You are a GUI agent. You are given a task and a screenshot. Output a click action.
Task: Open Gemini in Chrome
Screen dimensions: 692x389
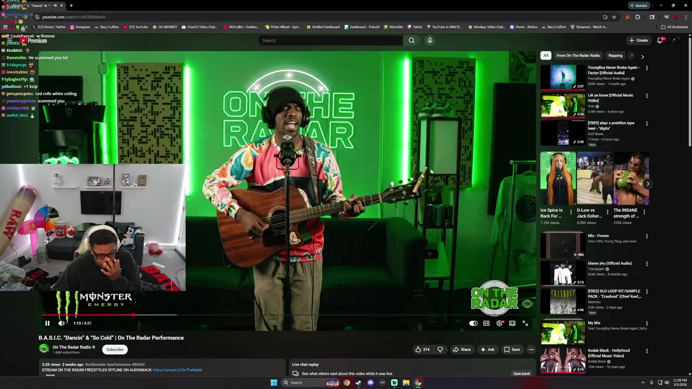click(638, 5)
